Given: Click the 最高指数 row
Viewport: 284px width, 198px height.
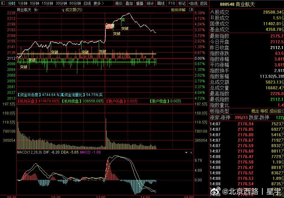Looking at the screenshot, I should click(247, 94).
